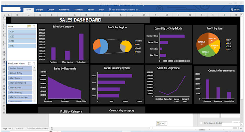Select column header M
This screenshot has height=132, width=245.
[x=144, y=15]
